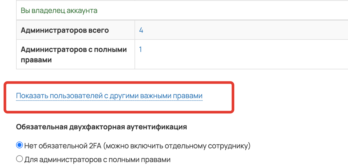Click the 'Обязательная двухфакторная аутентификация' heading
This screenshot has height=167, width=348.
101,127
